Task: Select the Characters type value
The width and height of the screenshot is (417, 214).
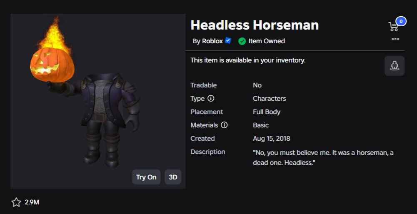Action: coord(270,99)
